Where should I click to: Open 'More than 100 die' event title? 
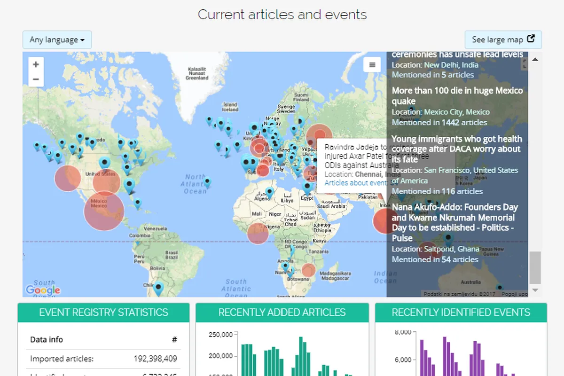pos(457,96)
